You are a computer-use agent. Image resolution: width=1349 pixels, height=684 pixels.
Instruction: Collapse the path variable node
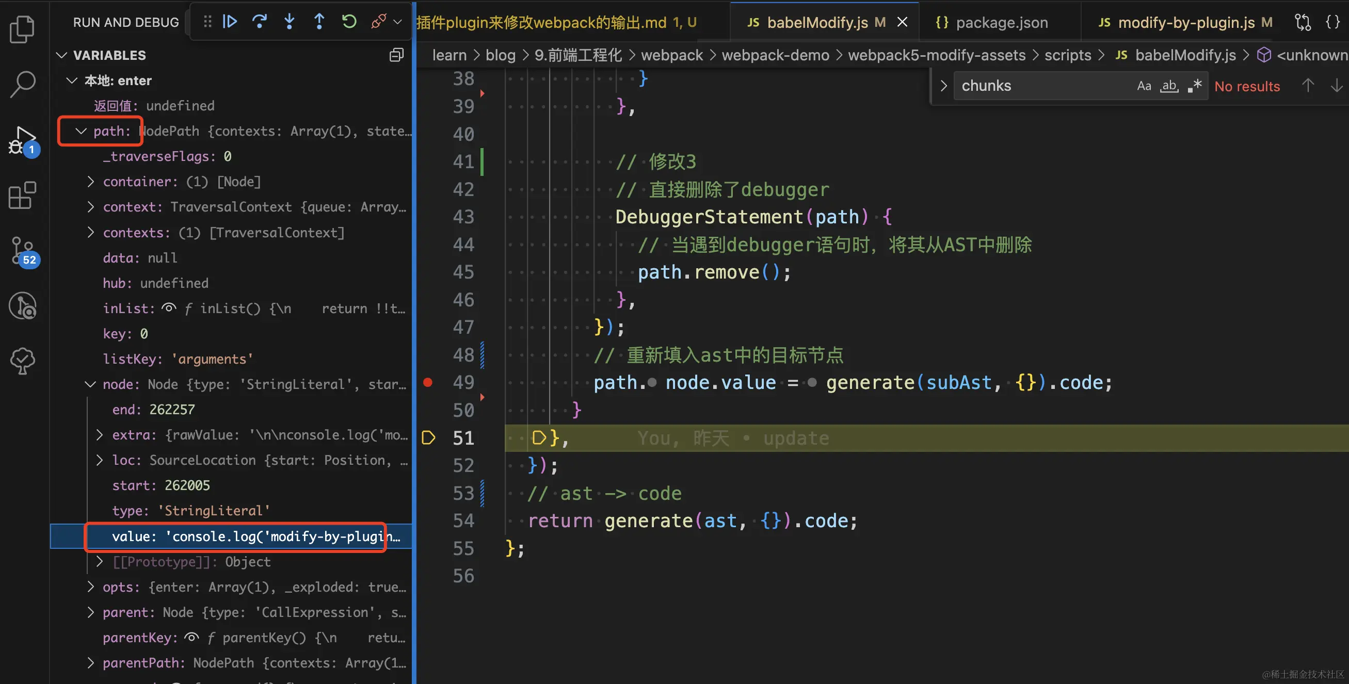tap(81, 131)
